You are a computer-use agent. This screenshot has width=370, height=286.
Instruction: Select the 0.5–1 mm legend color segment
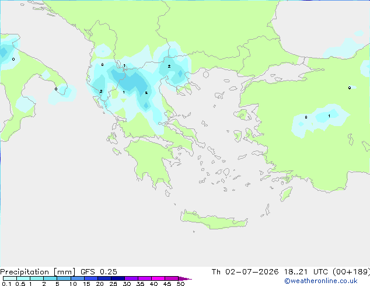tap(23, 278)
